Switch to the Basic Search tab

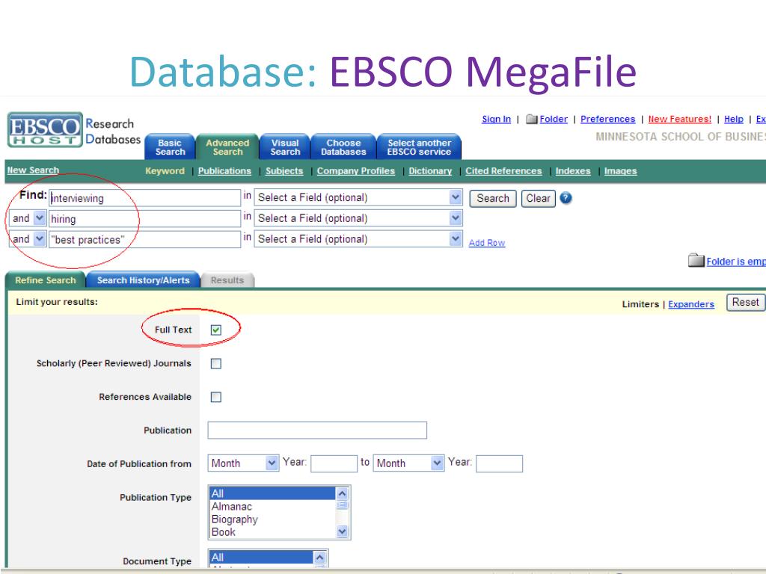click(170, 147)
